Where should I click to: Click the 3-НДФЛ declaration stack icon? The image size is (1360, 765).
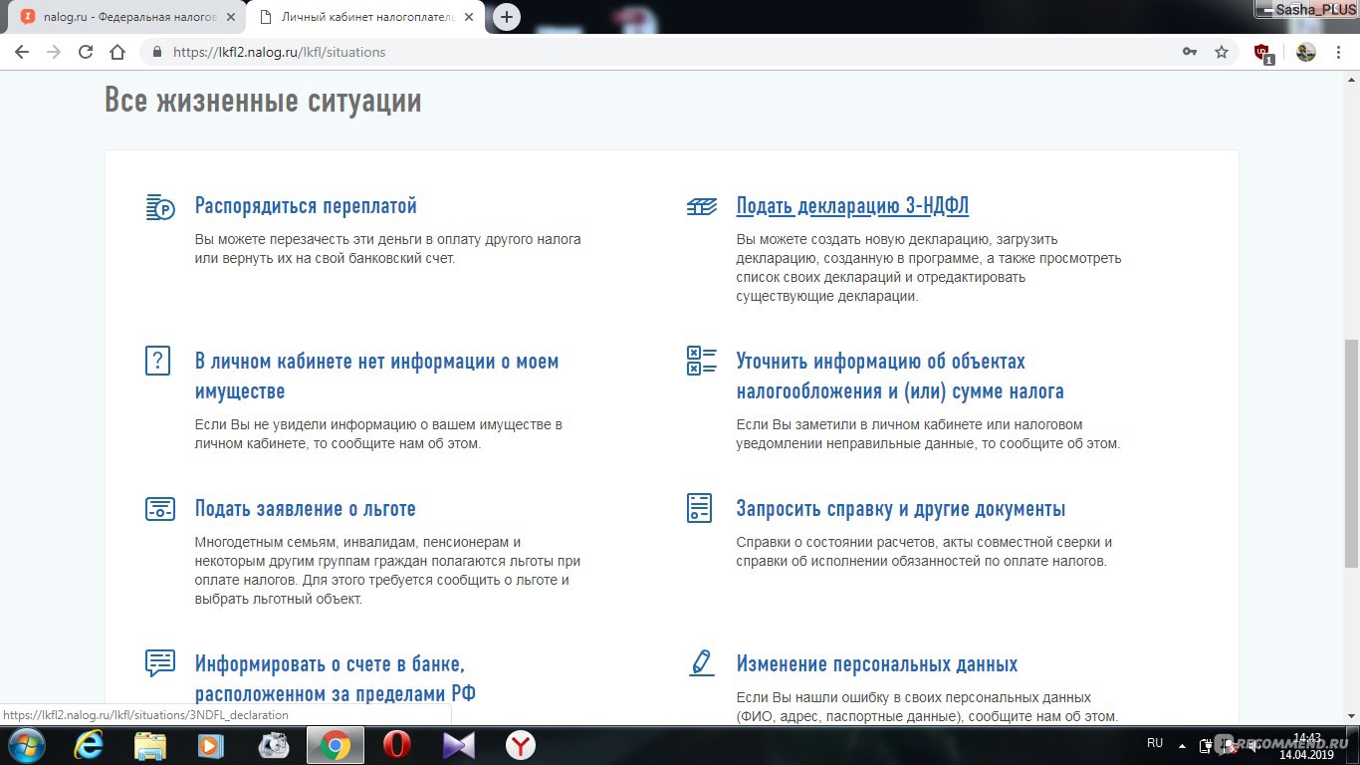pos(701,207)
